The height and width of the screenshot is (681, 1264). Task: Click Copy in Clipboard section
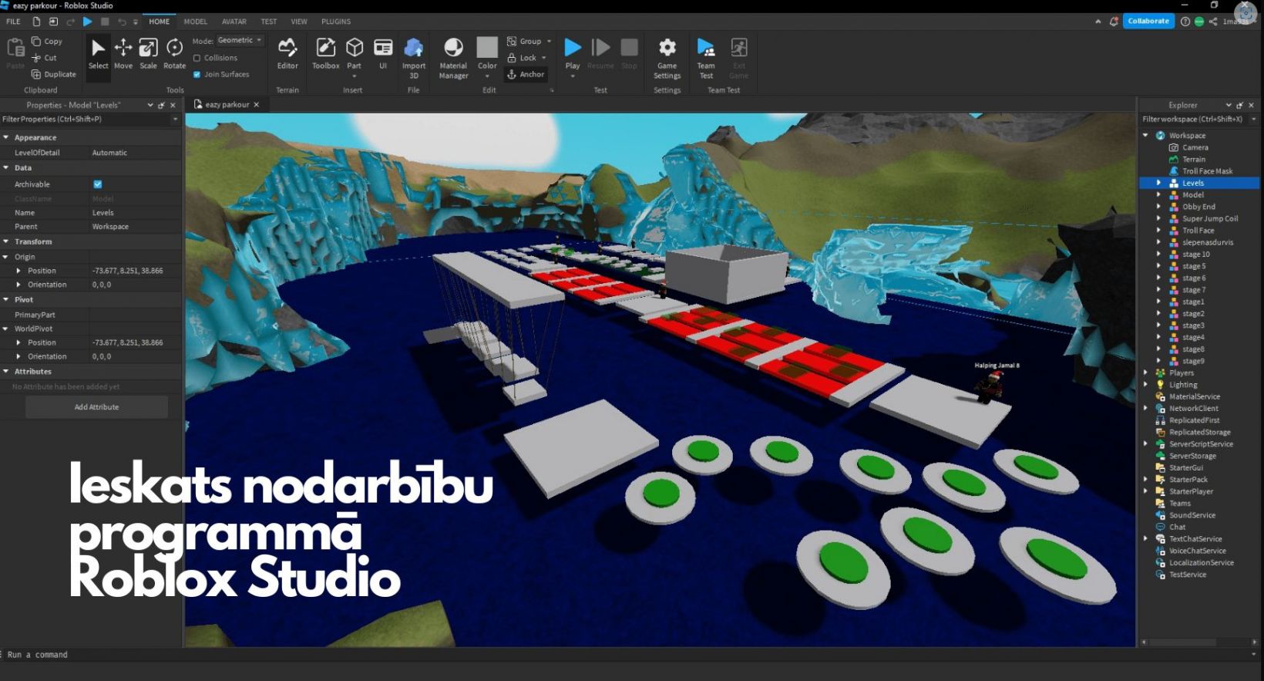click(x=47, y=41)
